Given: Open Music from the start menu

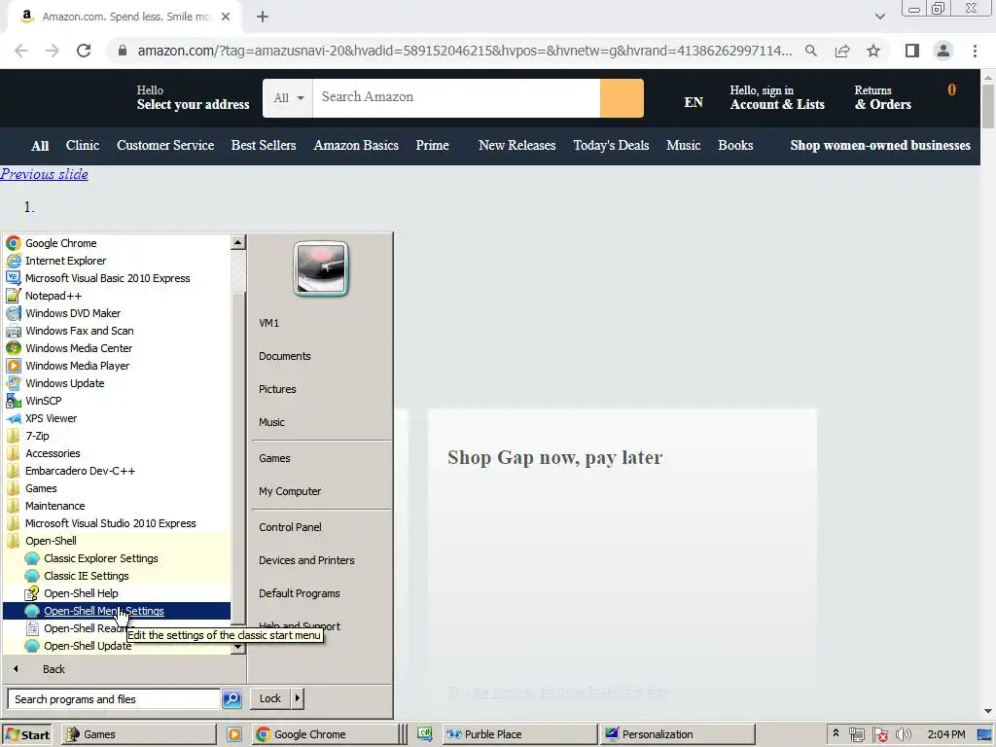Looking at the screenshot, I should [x=272, y=422].
